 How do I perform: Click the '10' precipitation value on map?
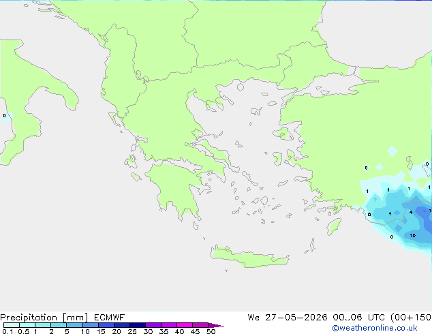[412, 236]
